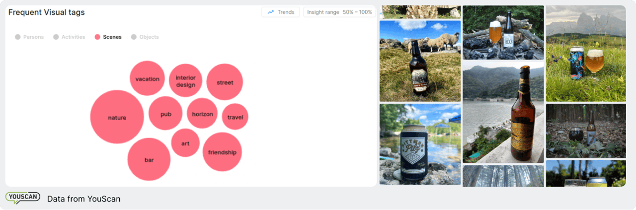Open the Pittsburgh Pils can photo

pyautogui.click(x=420, y=144)
